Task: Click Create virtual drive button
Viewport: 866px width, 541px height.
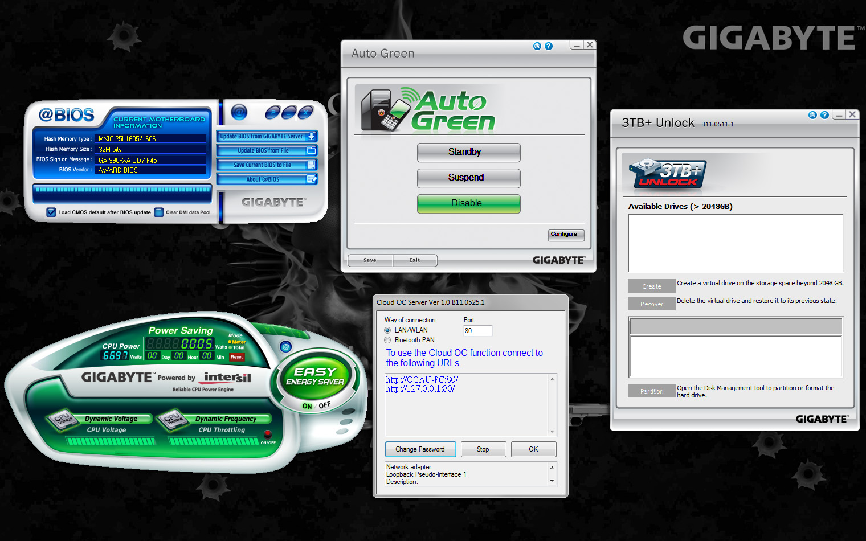Action: [652, 286]
